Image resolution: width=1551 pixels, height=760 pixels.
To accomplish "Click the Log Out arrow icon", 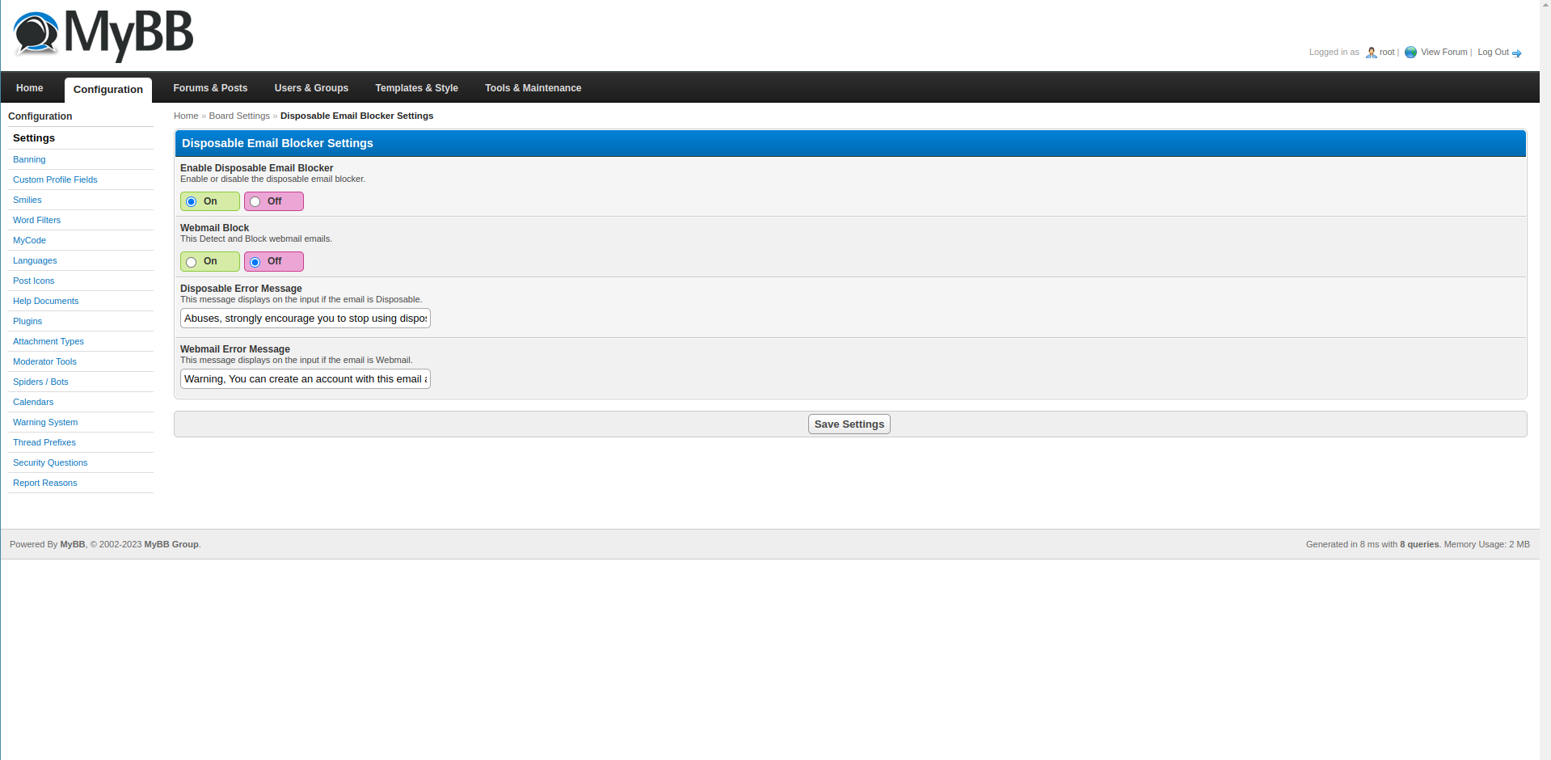I will pyautogui.click(x=1516, y=53).
